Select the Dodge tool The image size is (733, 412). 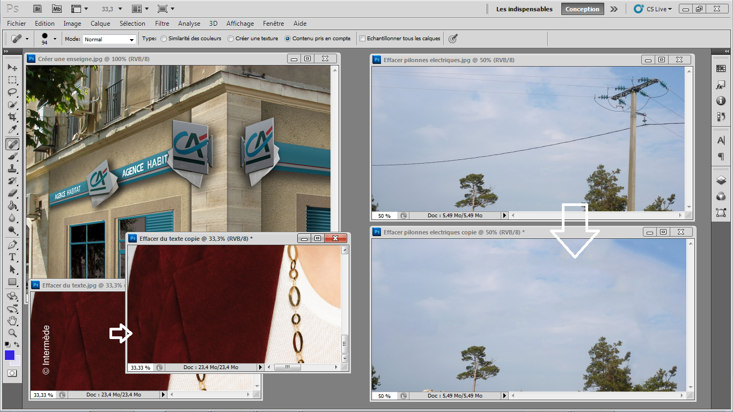[12, 230]
